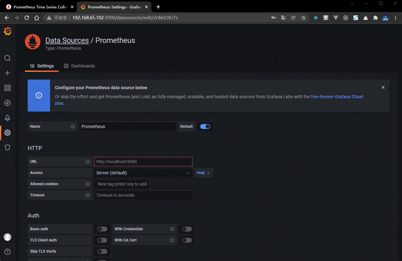402x261 pixels.
Task: Click the not secure warning label
Action: coord(58,18)
